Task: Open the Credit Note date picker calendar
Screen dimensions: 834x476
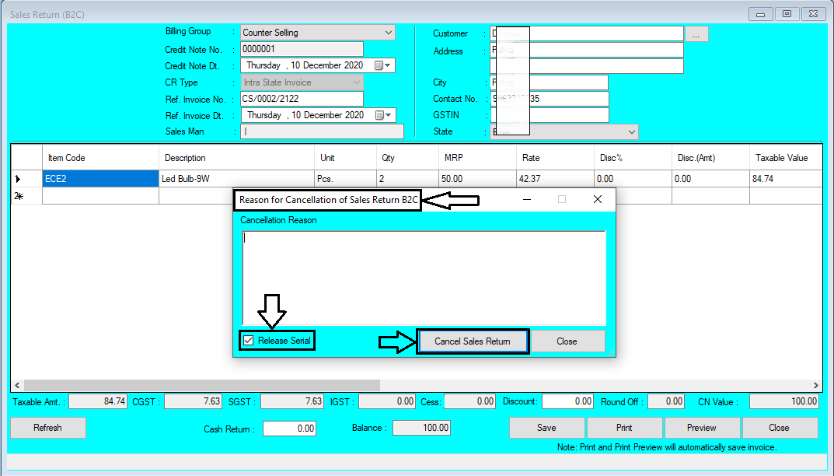Action: tap(386, 65)
